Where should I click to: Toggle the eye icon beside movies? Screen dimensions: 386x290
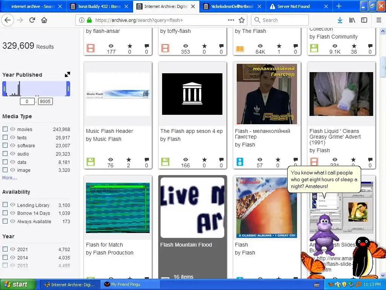(12, 129)
